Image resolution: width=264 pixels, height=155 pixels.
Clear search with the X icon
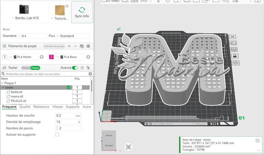pyautogui.click(x=90, y=74)
